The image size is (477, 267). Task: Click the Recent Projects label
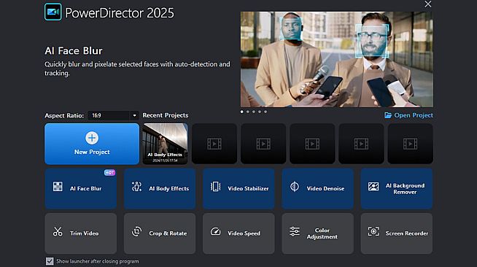point(166,115)
